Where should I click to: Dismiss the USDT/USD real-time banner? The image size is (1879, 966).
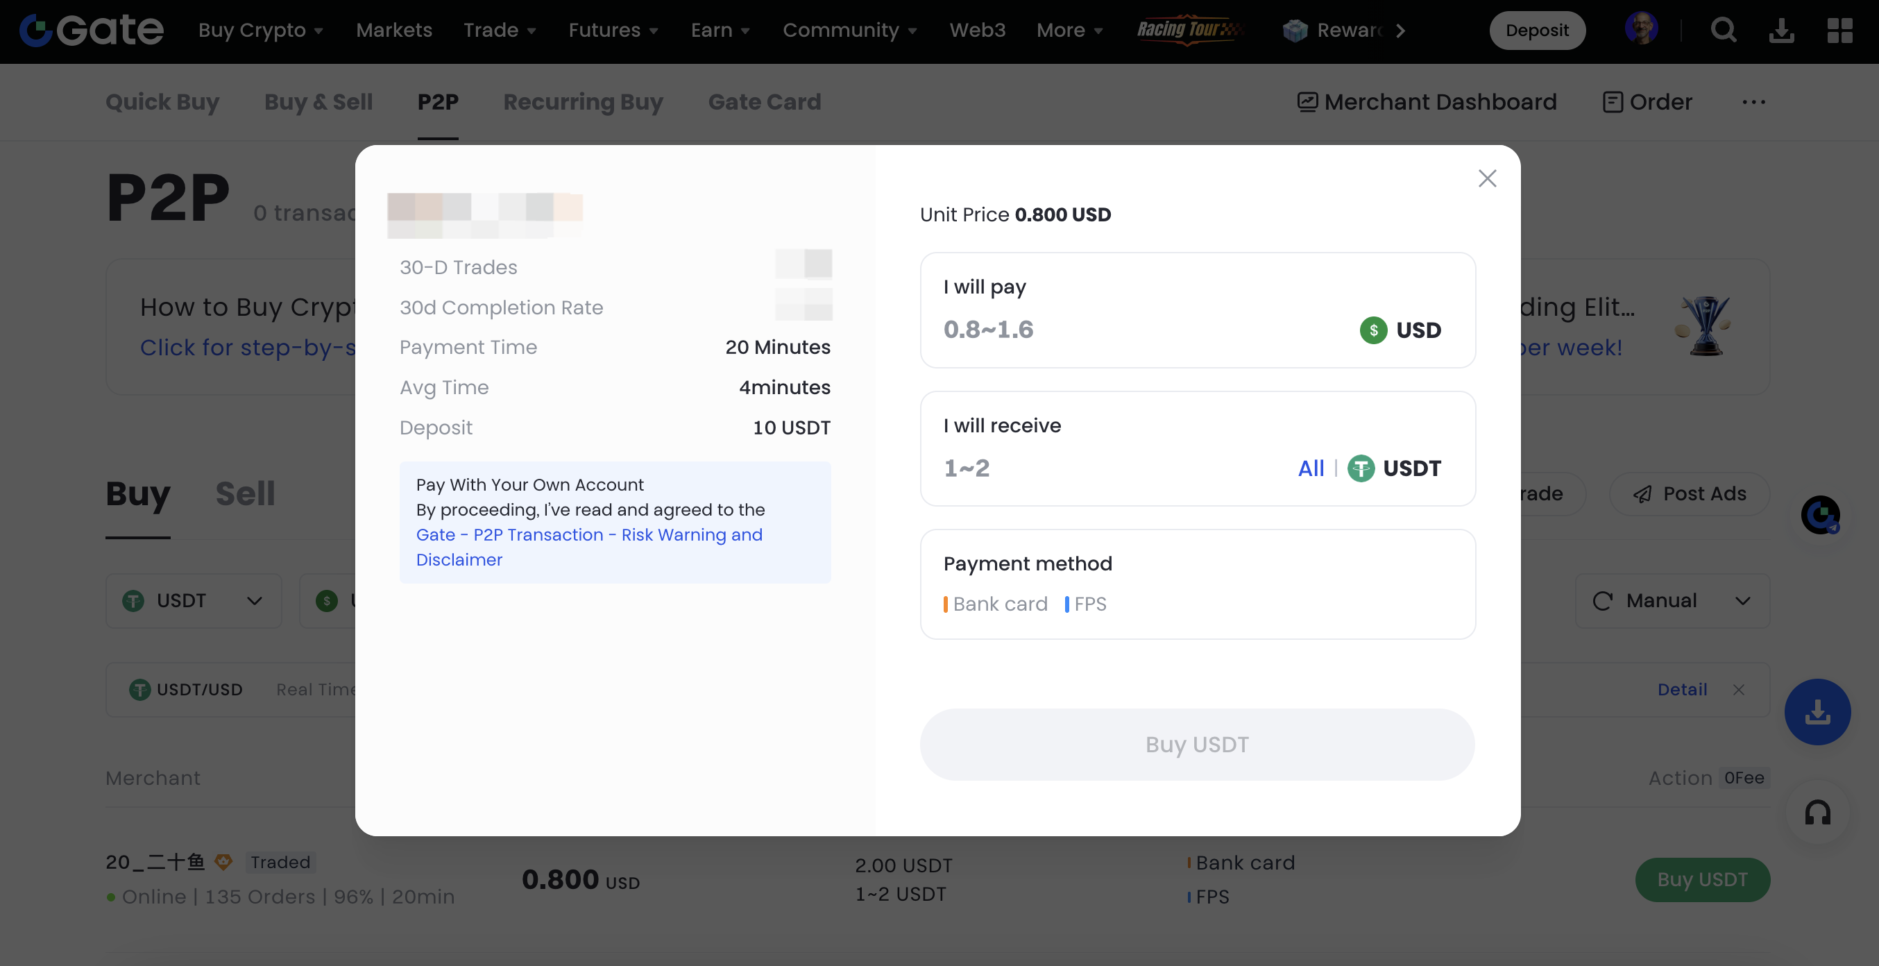tap(1739, 690)
